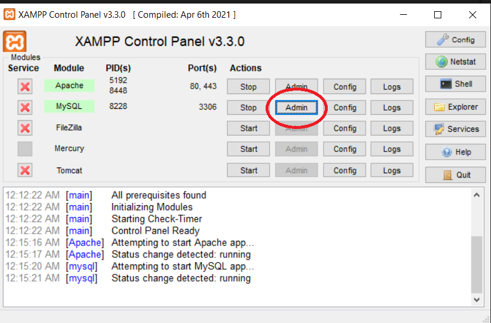Open MySQL Admin (phpMyAdmin)
Screen dimensions: 491x323
coord(296,108)
